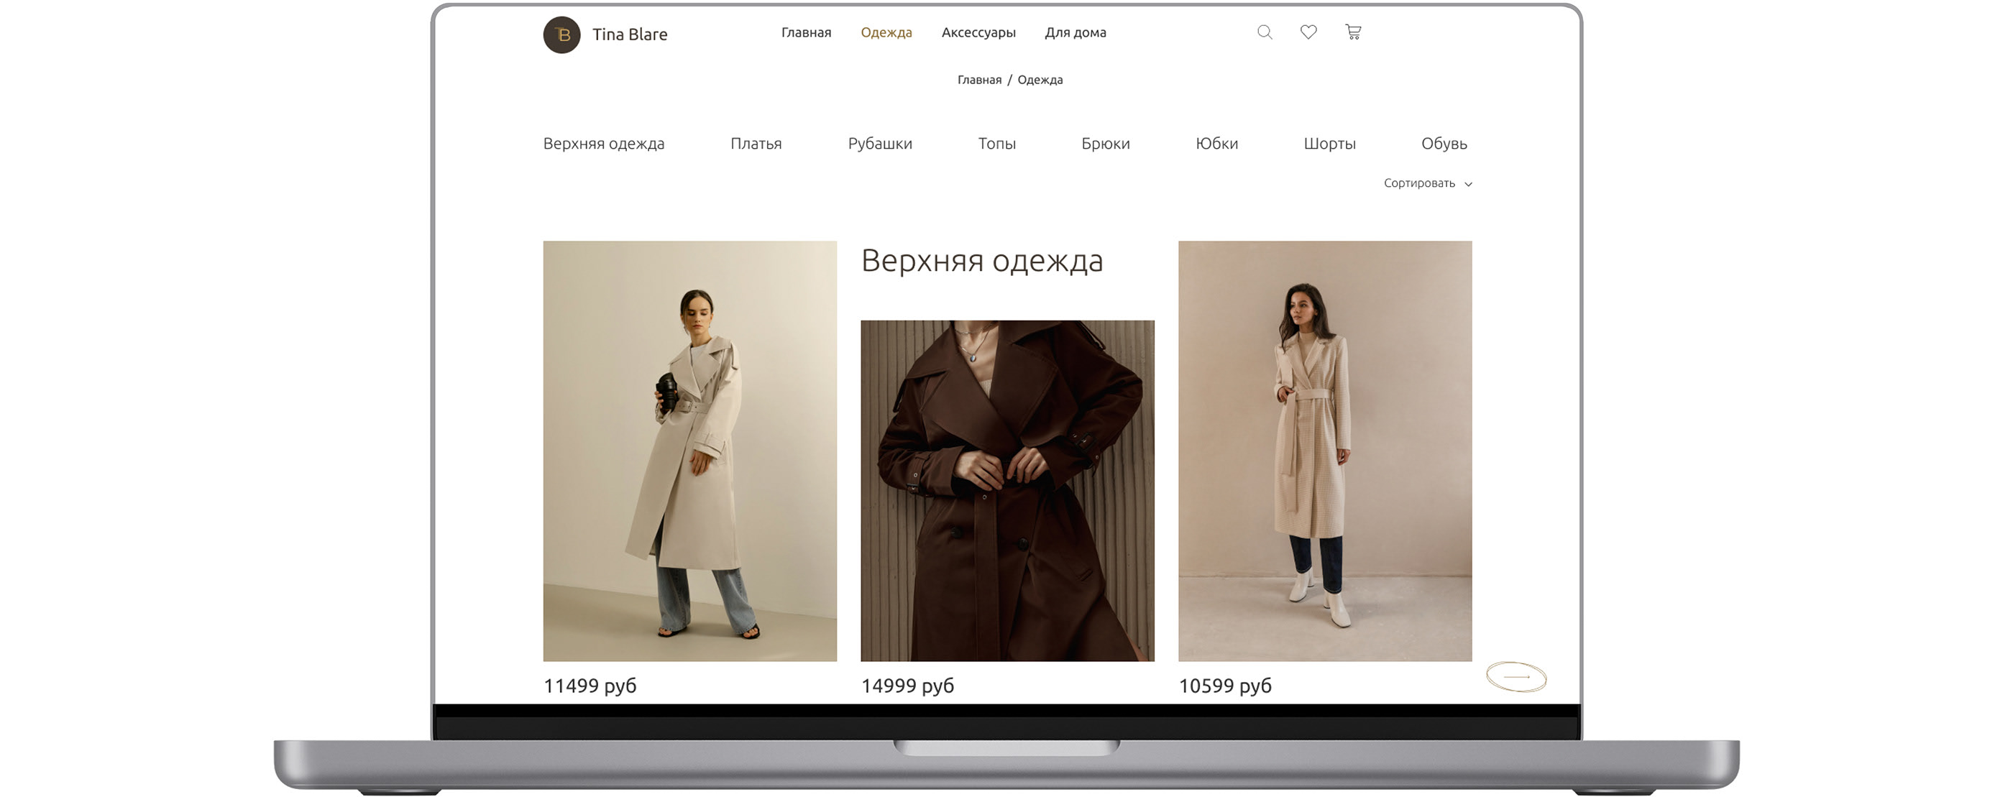Go to the Для дома section
The width and height of the screenshot is (2013, 797).
pos(1076,33)
